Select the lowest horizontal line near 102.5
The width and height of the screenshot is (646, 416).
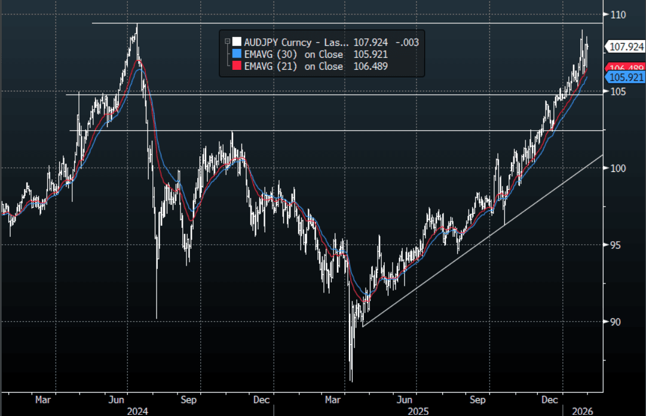tap(359, 130)
